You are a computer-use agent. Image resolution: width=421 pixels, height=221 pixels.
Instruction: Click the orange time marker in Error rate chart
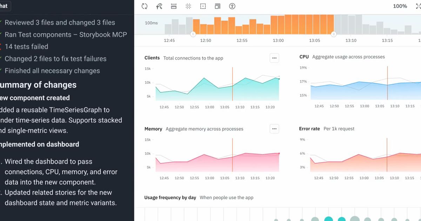(x=387, y=155)
